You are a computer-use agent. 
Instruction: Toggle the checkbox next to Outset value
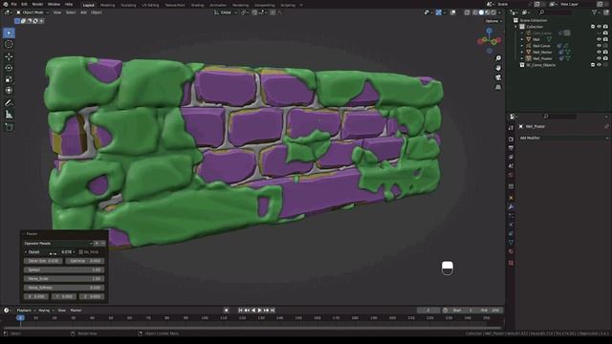click(x=80, y=252)
